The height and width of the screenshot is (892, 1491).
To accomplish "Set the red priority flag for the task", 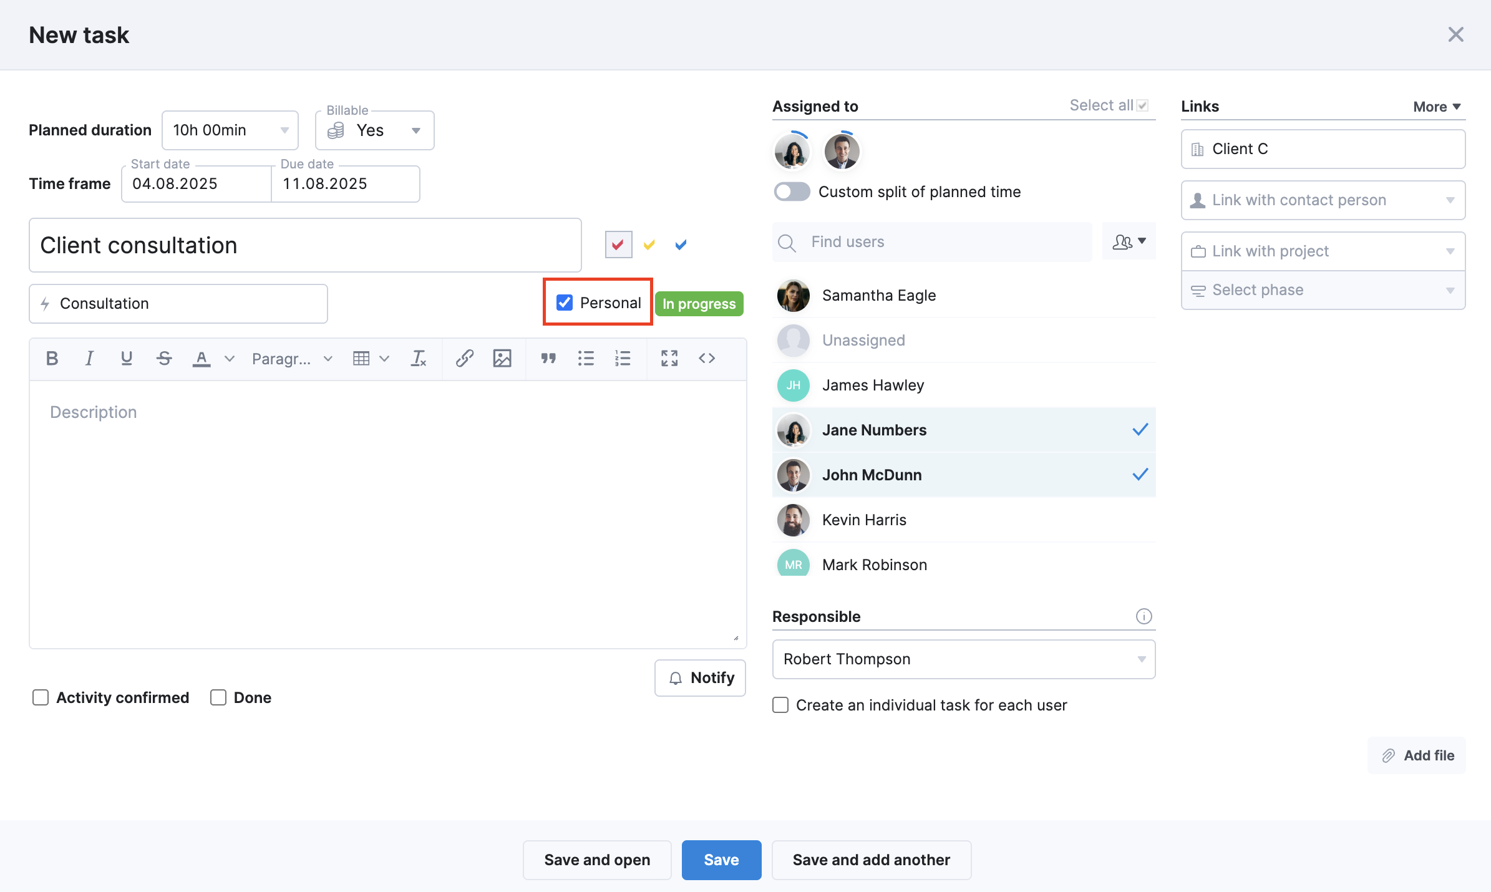I will point(618,245).
